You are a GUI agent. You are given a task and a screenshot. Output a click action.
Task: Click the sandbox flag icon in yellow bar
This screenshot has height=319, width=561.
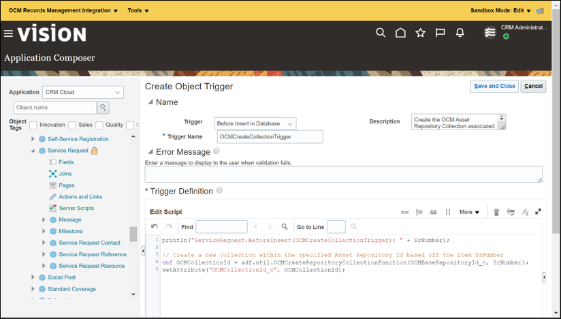click(x=540, y=11)
